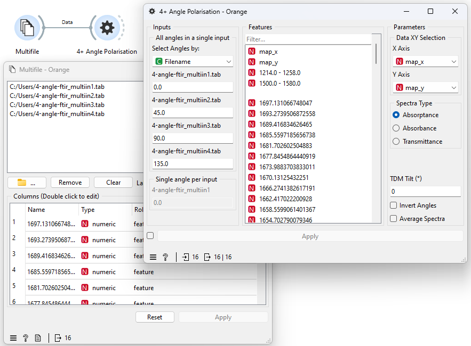Click the Remove button

click(70, 182)
